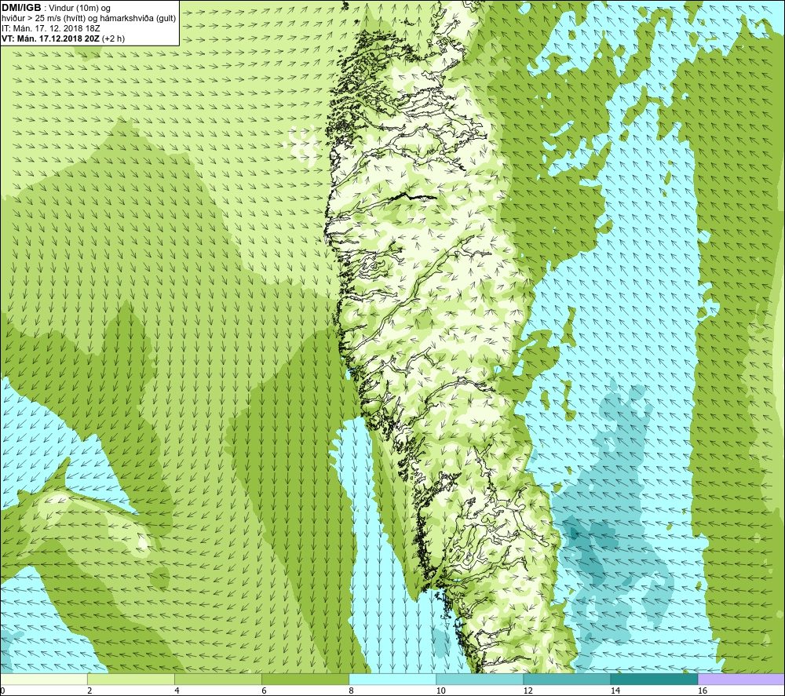
Task: Click the purple legend swatch above 16 m/s
Action: click(741, 679)
